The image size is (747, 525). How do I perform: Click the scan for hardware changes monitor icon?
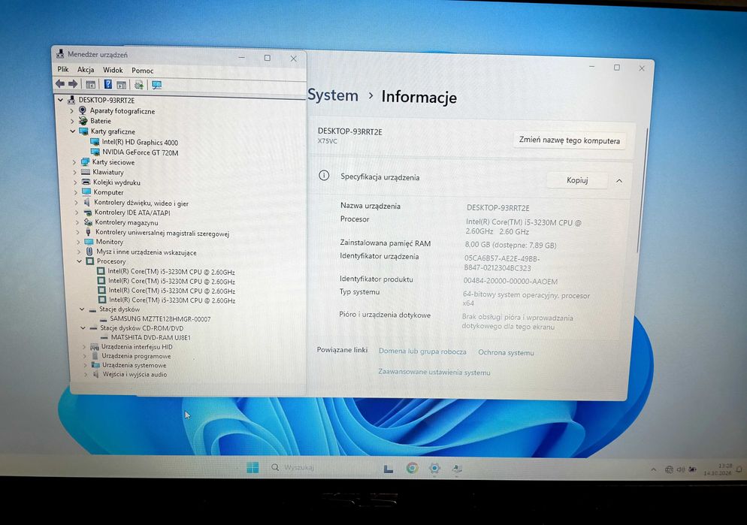click(x=156, y=85)
